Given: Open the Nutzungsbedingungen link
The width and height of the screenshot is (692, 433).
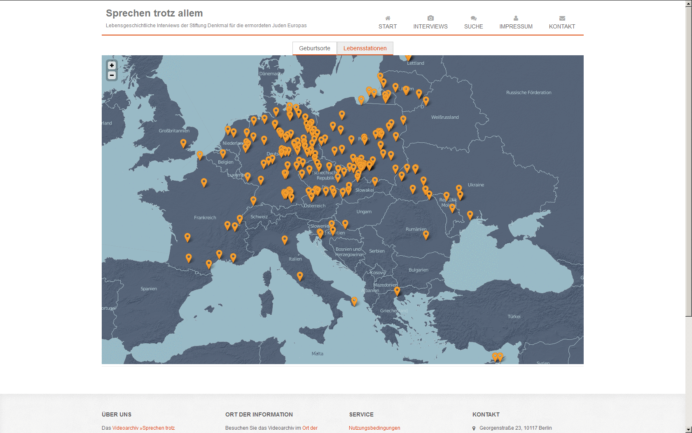Looking at the screenshot, I should coord(374,428).
